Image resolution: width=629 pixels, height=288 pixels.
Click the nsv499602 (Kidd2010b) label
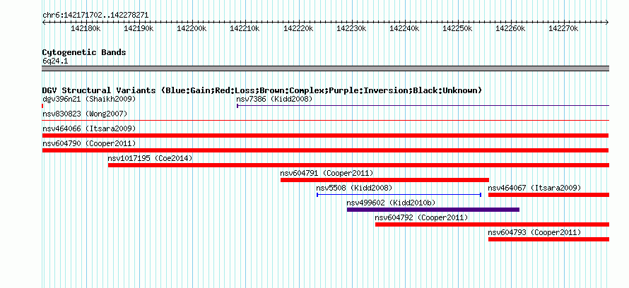click(391, 203)
